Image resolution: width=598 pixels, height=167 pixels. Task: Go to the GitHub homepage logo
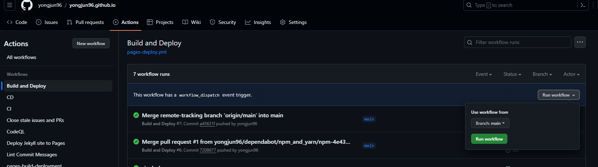pos(27,5)
